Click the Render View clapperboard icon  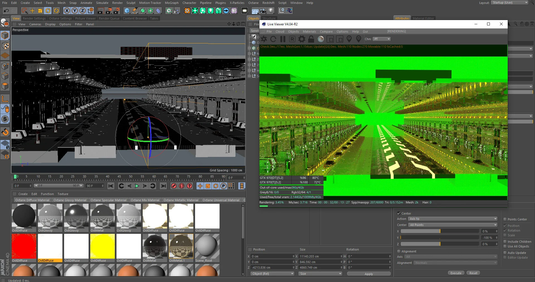pyautogui.click(x=100, y=11)
